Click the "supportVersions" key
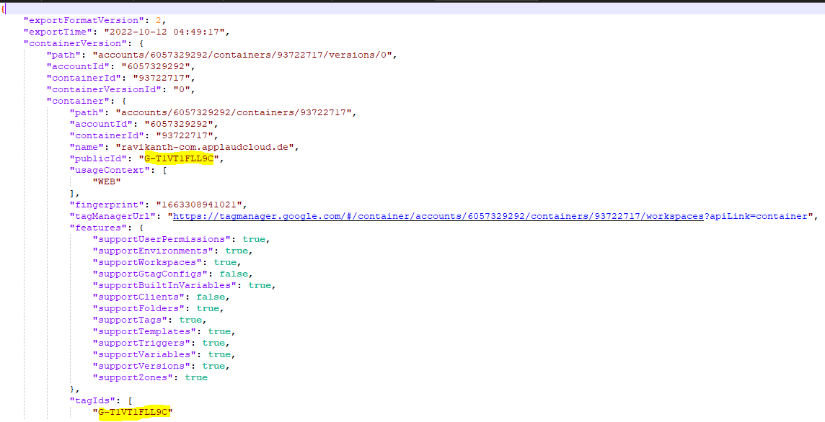The width and height of the screenshot is (825, 422). pos(143,366)
